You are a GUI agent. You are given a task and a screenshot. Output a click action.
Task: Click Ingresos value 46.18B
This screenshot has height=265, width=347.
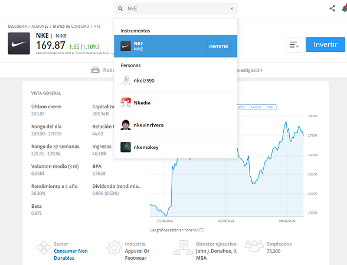point(99,154)
